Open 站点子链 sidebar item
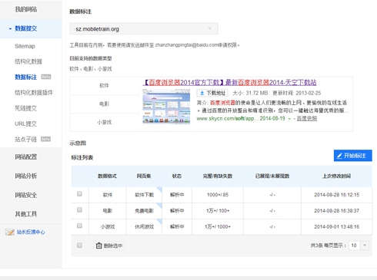Viewport: 377px width, 280px height. click(25, 140)
